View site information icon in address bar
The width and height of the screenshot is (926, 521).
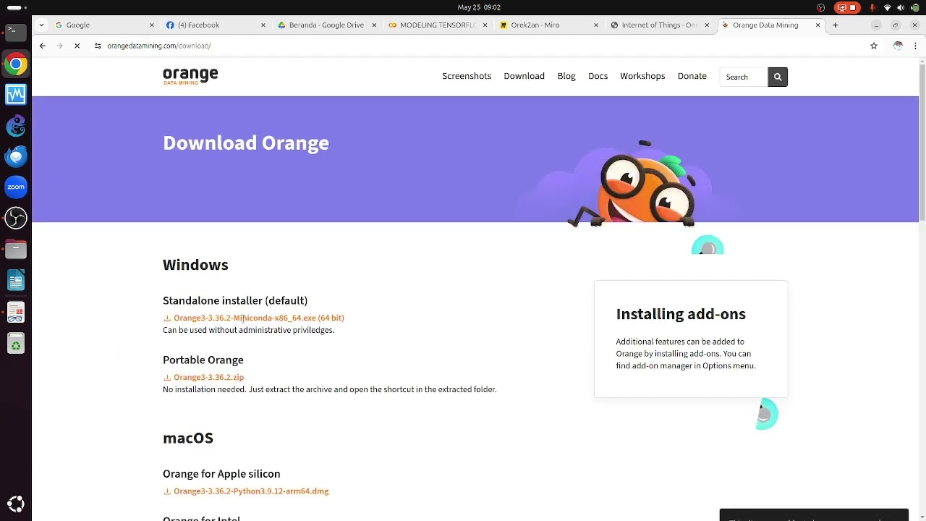point(97,46)
